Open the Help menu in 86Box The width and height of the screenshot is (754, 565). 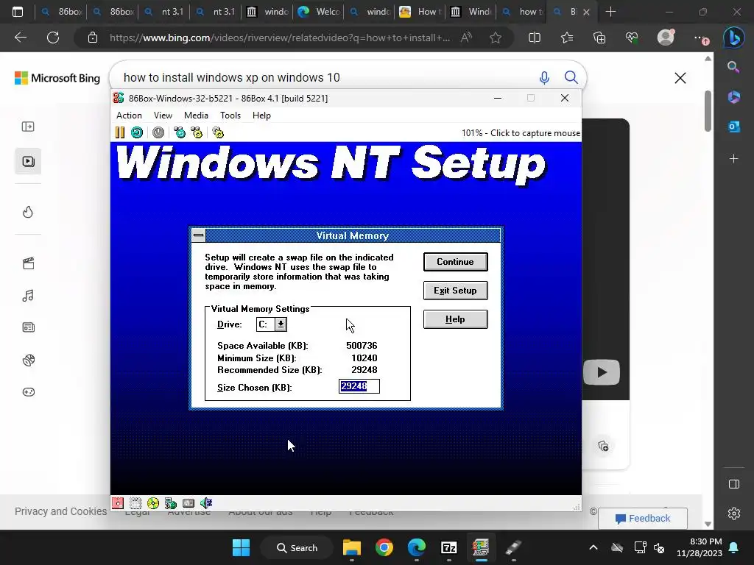[261, 116]
